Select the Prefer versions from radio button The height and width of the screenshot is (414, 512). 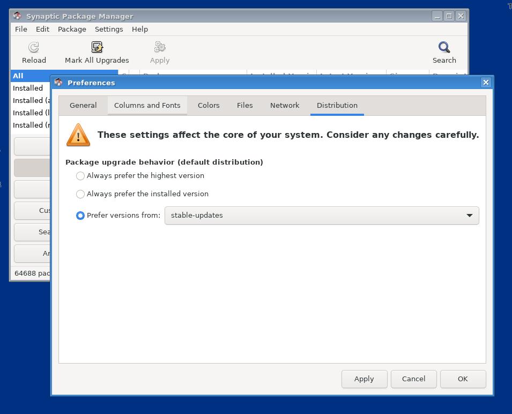[80, 216]
